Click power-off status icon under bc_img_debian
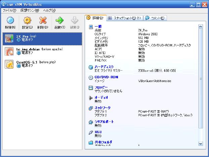 tap(19, 53)
